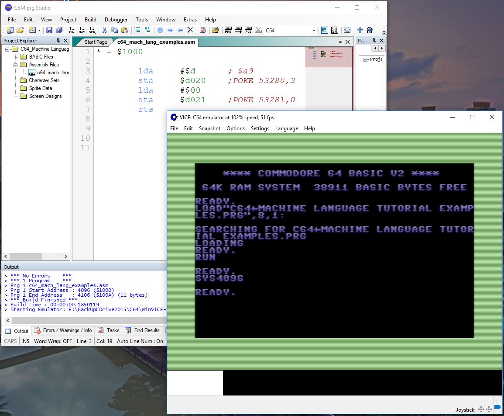Open the Debugger menu

click(x=116, y=20)
